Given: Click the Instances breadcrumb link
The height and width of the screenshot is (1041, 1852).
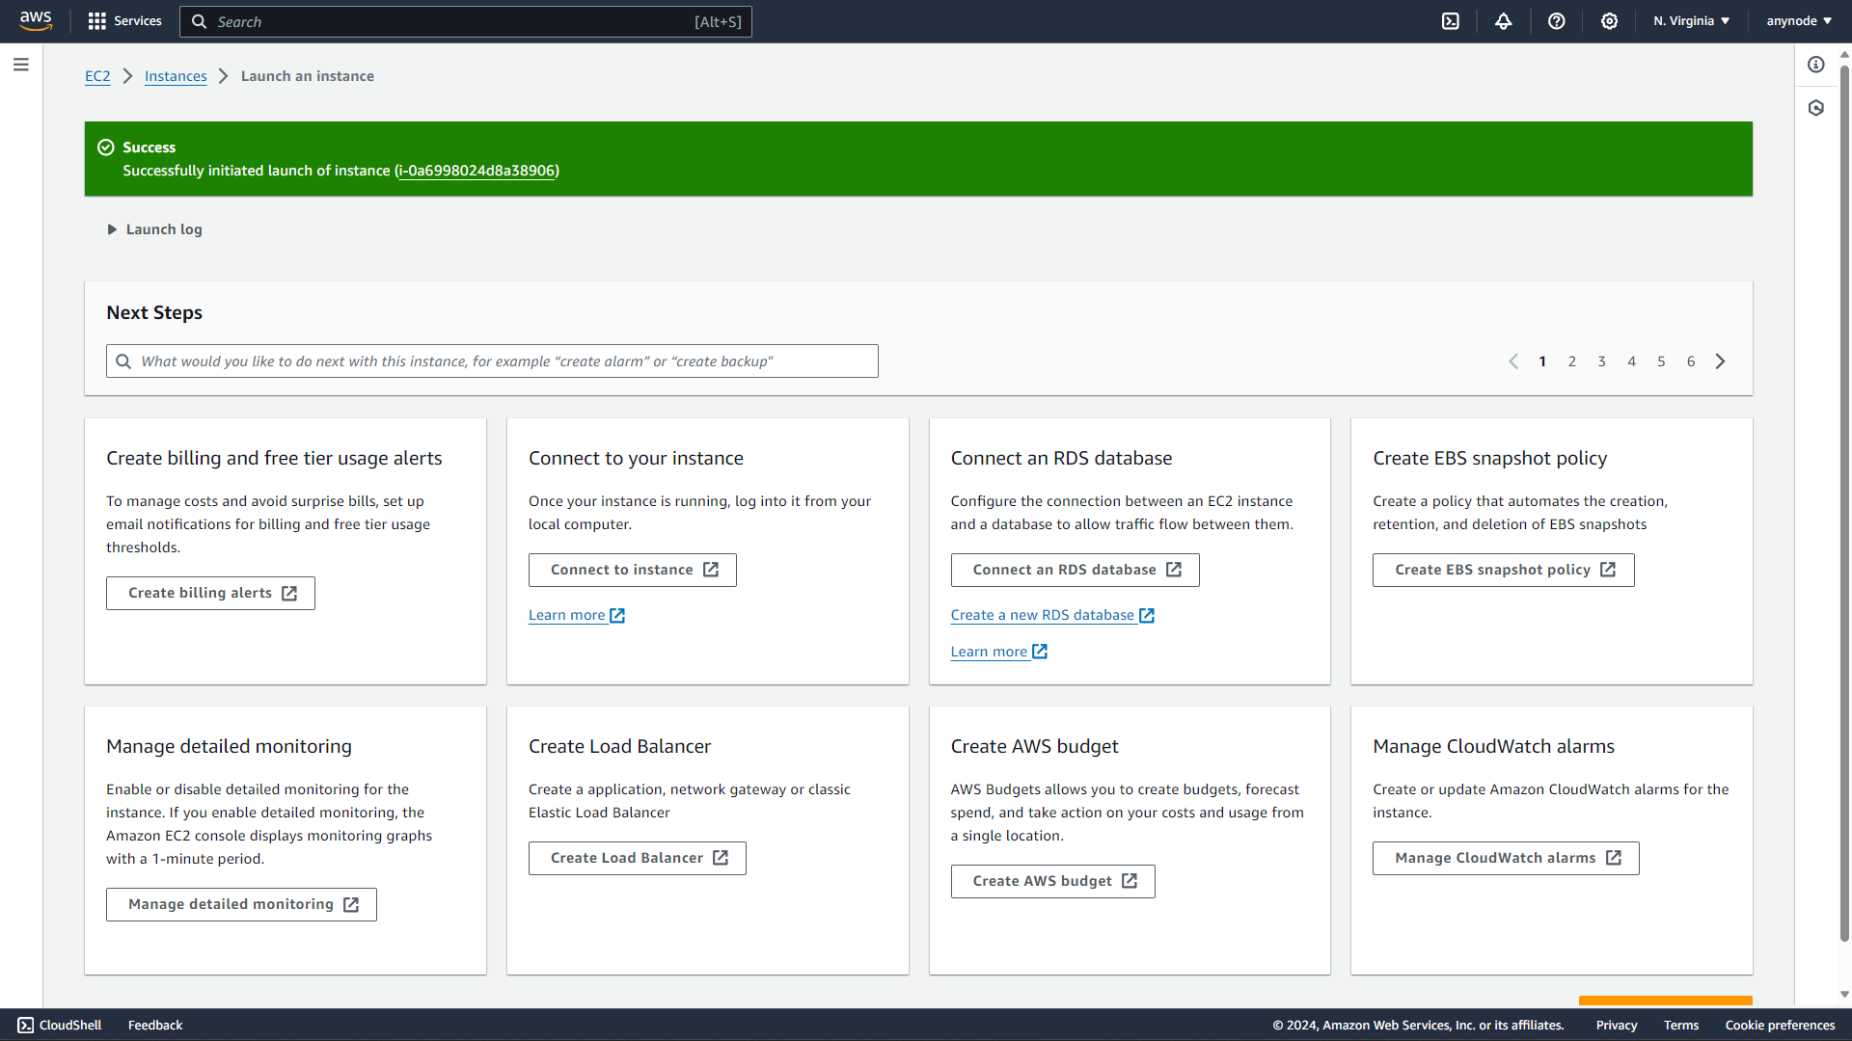Looking at the screenshot, I should coord(176,75).
